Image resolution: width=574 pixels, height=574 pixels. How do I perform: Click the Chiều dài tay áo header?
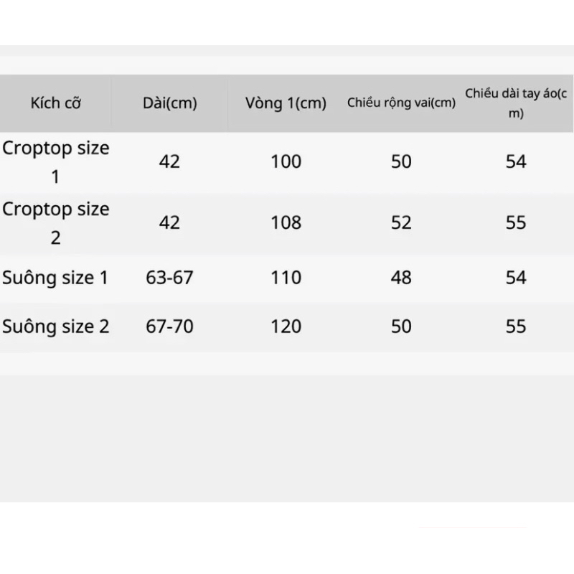click(x=516, y=103)
